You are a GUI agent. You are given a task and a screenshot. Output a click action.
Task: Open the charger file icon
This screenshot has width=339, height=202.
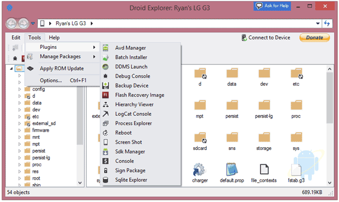click(x=199, y=170)
